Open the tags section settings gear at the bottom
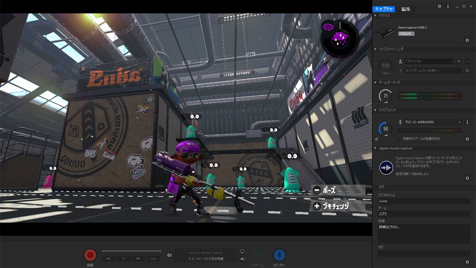The image size is (476, 268). 467,262
